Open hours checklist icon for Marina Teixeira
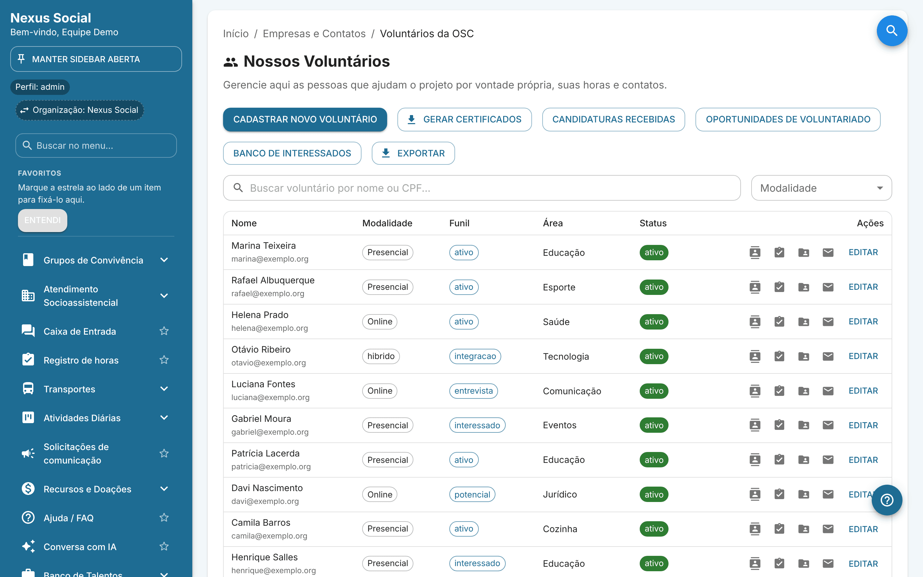Image resolution: width=923 pixels, height=577 pixels. (x=779, y=252)
